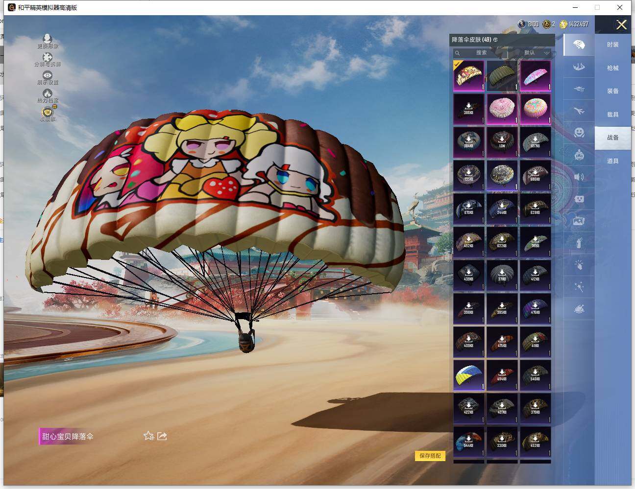Image resolution: width=635 pixels, height=489 pixels.
Task: Click the 降落伞皮肤 (49) panel title
Action: [471, 40]
